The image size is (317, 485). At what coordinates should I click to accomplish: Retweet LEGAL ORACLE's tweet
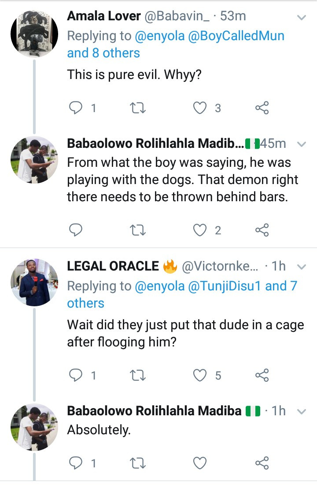[x=139, y=375]
